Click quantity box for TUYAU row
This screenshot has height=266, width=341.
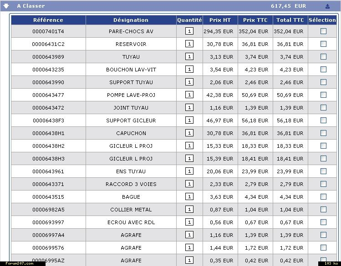point(189,57)
